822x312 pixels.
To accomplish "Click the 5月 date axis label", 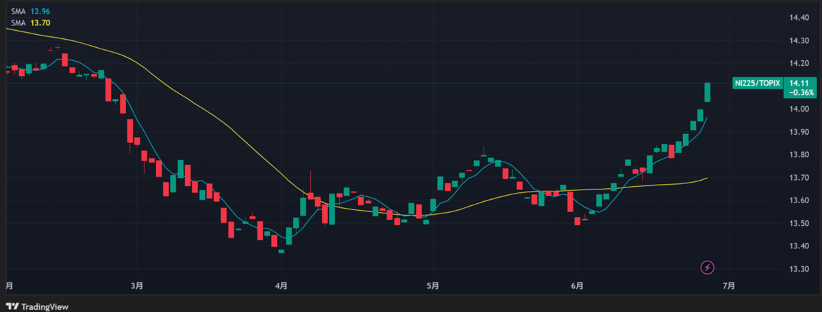I will click(432, 285).
